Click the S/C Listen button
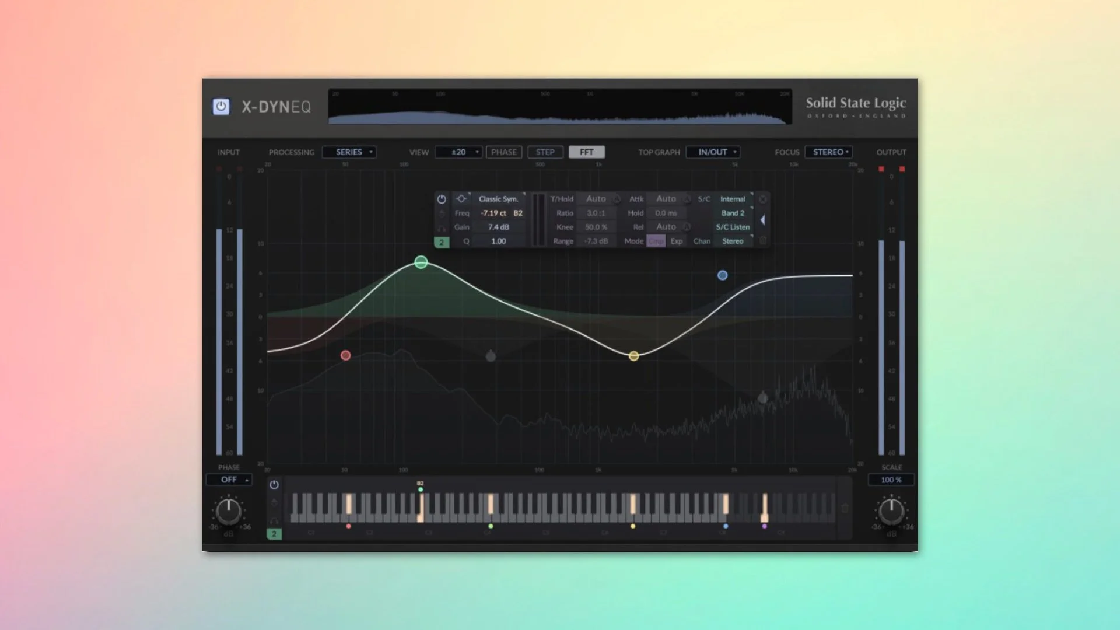The width and height of the screenshot is (1120, 630). click(x=733, y=227)
